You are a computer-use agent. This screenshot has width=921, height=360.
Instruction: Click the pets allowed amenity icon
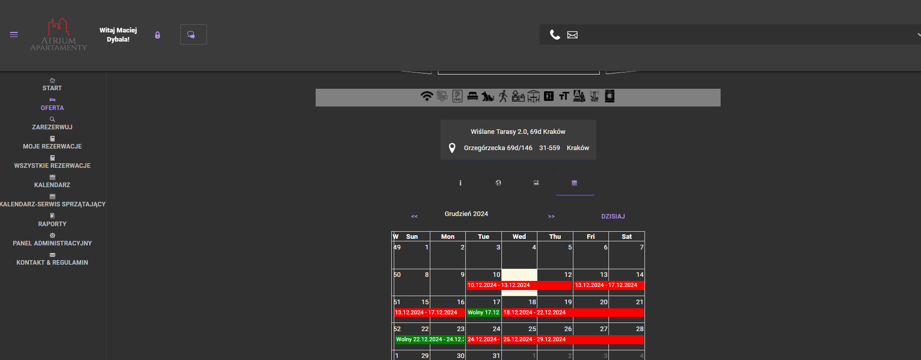tap(488, 96)
